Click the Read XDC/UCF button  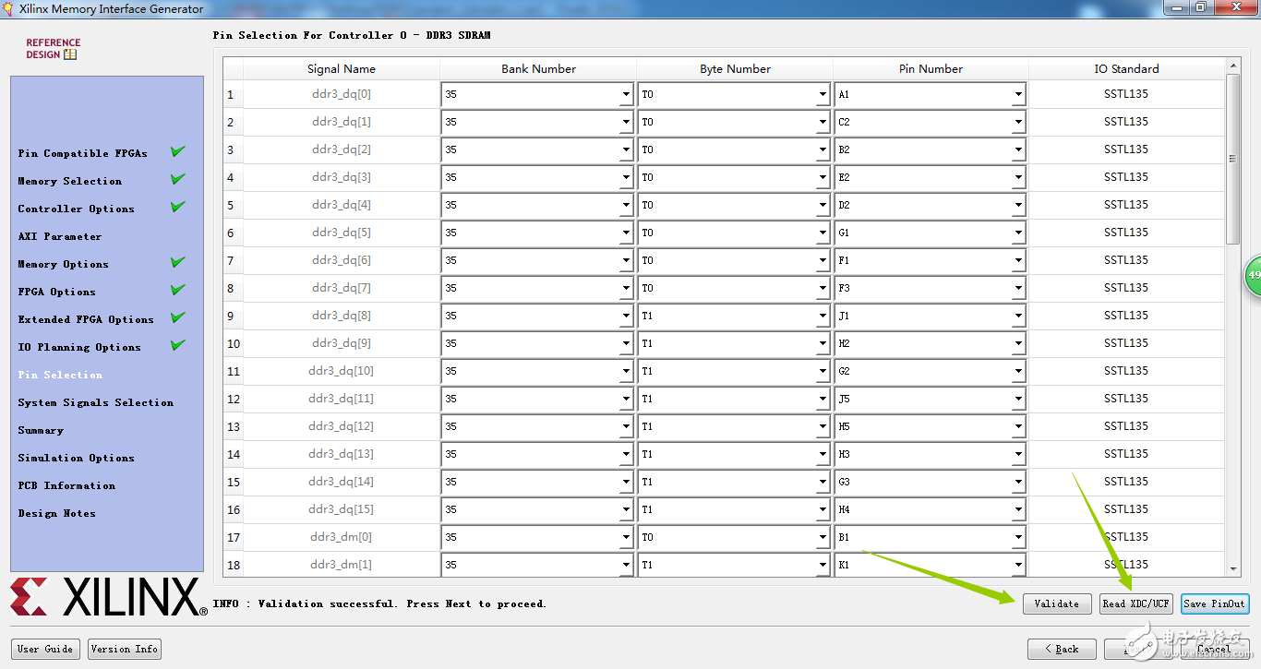pos(1136,603)
